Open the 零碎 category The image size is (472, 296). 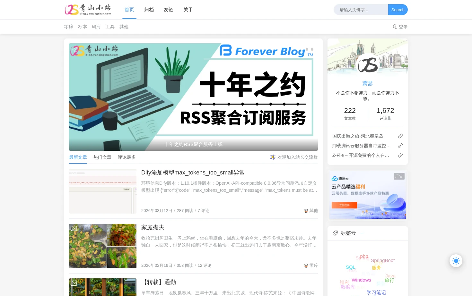69,27
